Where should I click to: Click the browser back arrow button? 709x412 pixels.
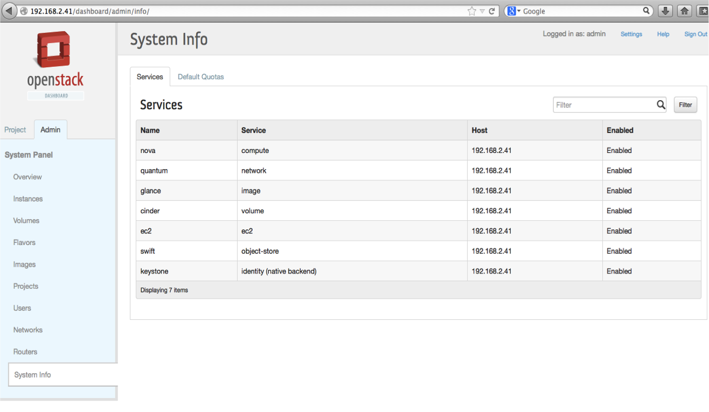point(10,11)
